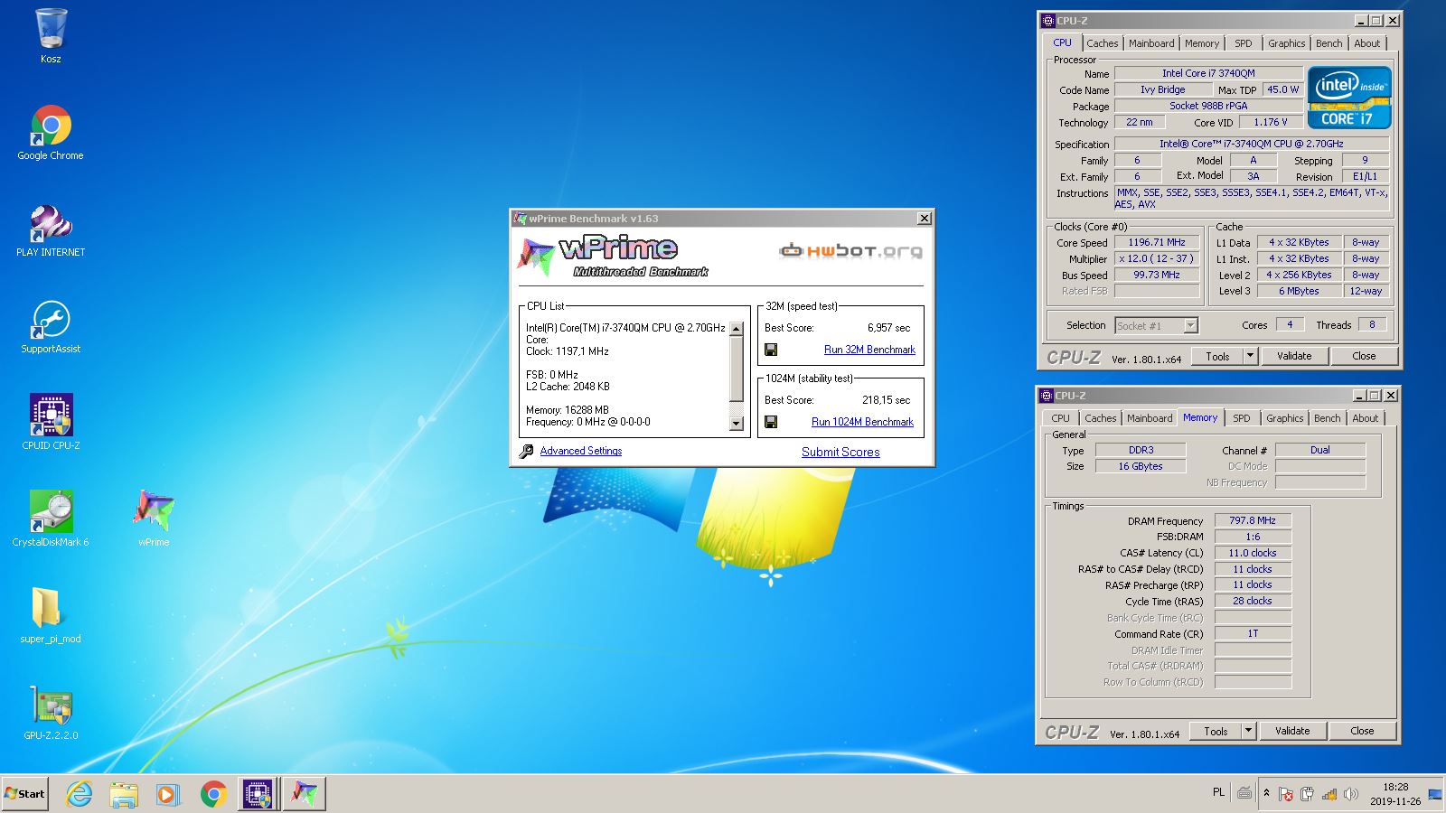The image size is (1446, 813).
Task: Select the CPUID CPU-Z desktop shortcut
Action: click(x=51, y=423)
